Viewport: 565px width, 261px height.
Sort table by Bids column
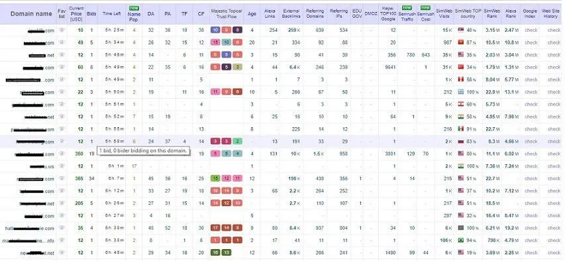tap(91, 14)
